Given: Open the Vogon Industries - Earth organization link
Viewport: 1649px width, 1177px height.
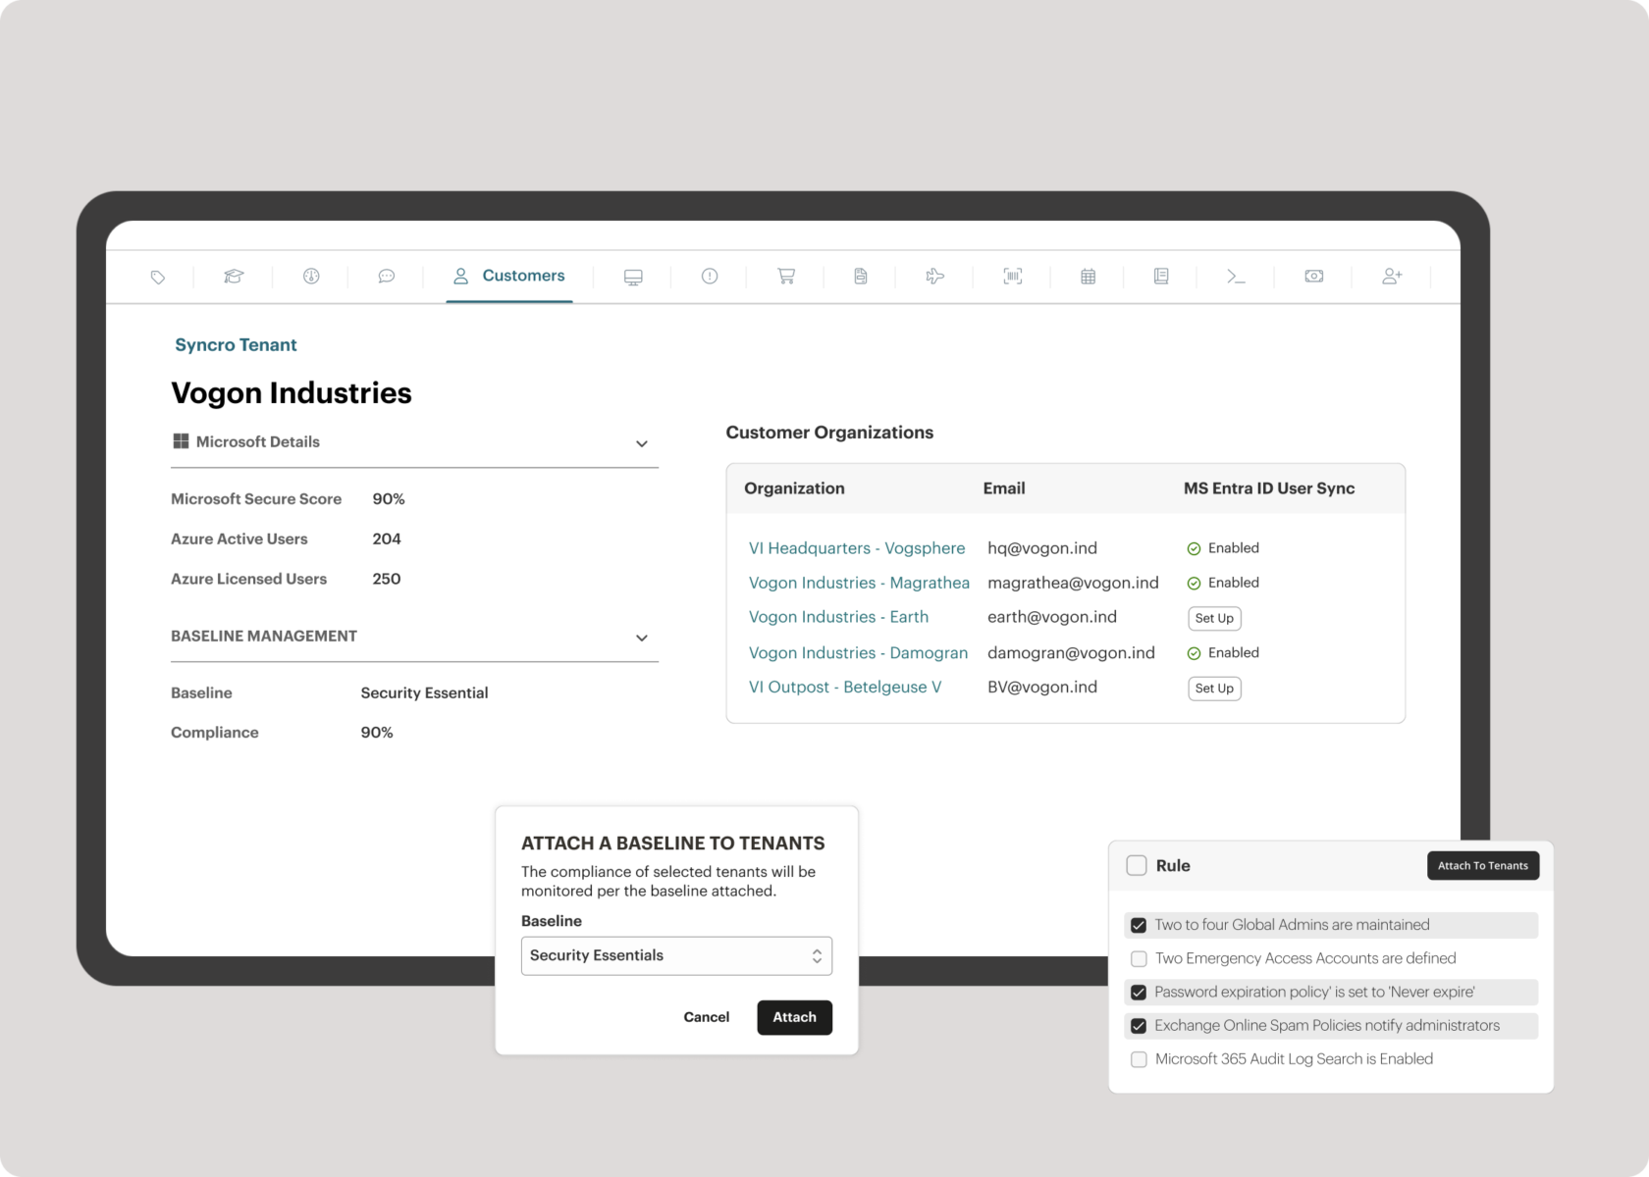Looking at the screenshot, I should [x=838, y=617].
